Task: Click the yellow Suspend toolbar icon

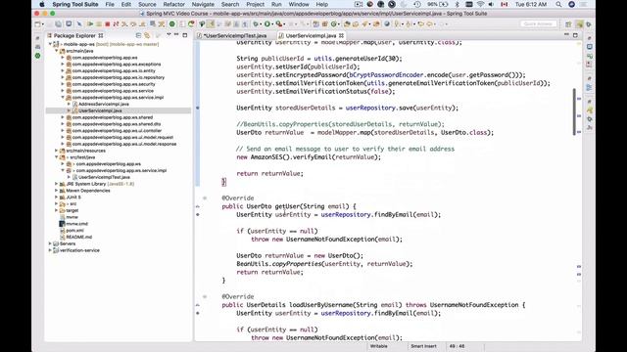Action: click(99, 23)
